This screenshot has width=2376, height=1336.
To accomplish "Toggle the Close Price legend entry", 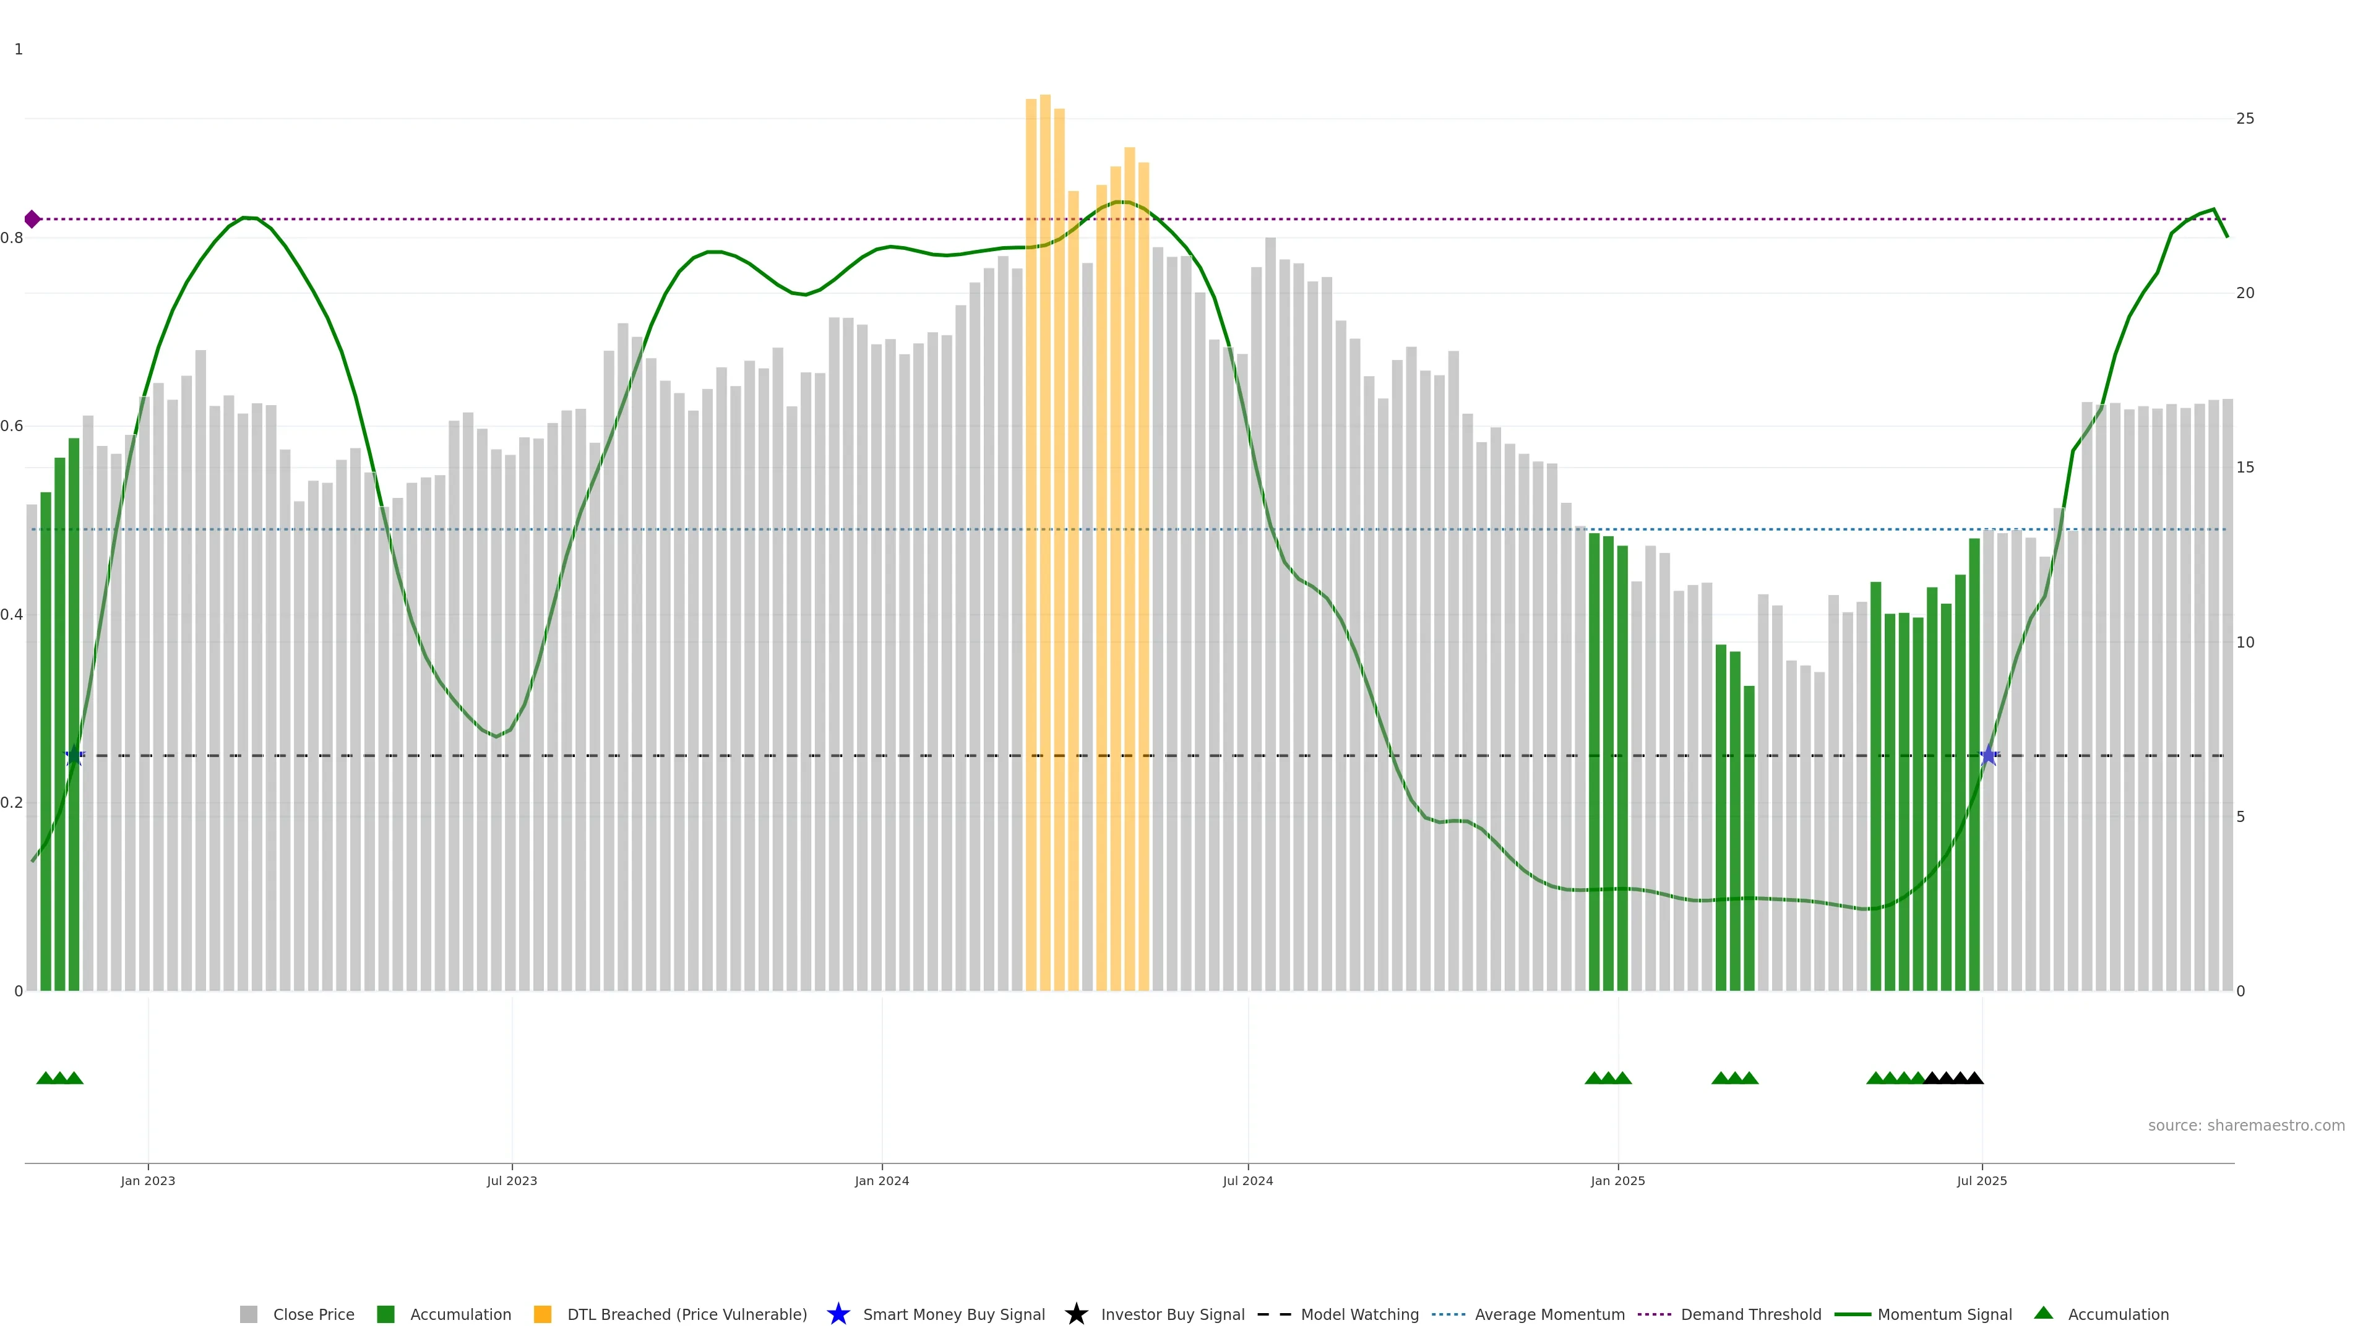I will (312, 1315).
